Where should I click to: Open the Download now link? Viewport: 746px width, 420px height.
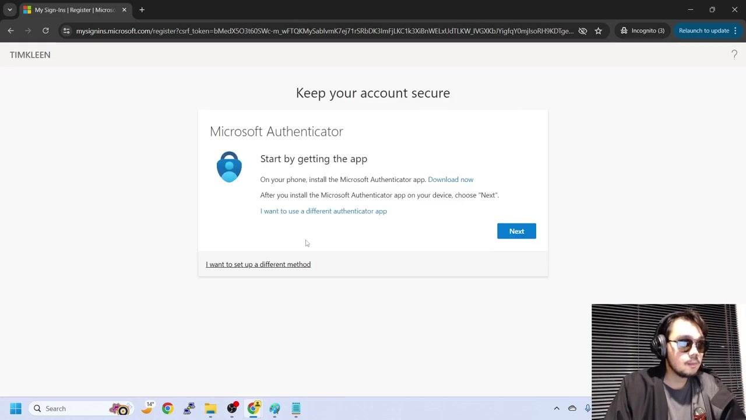(451, 180)
